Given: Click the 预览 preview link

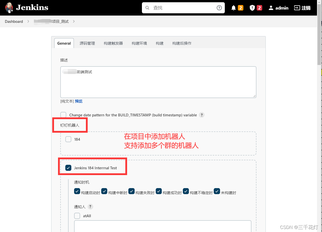Looking at the screenshot, I should [x=79, y=101].
